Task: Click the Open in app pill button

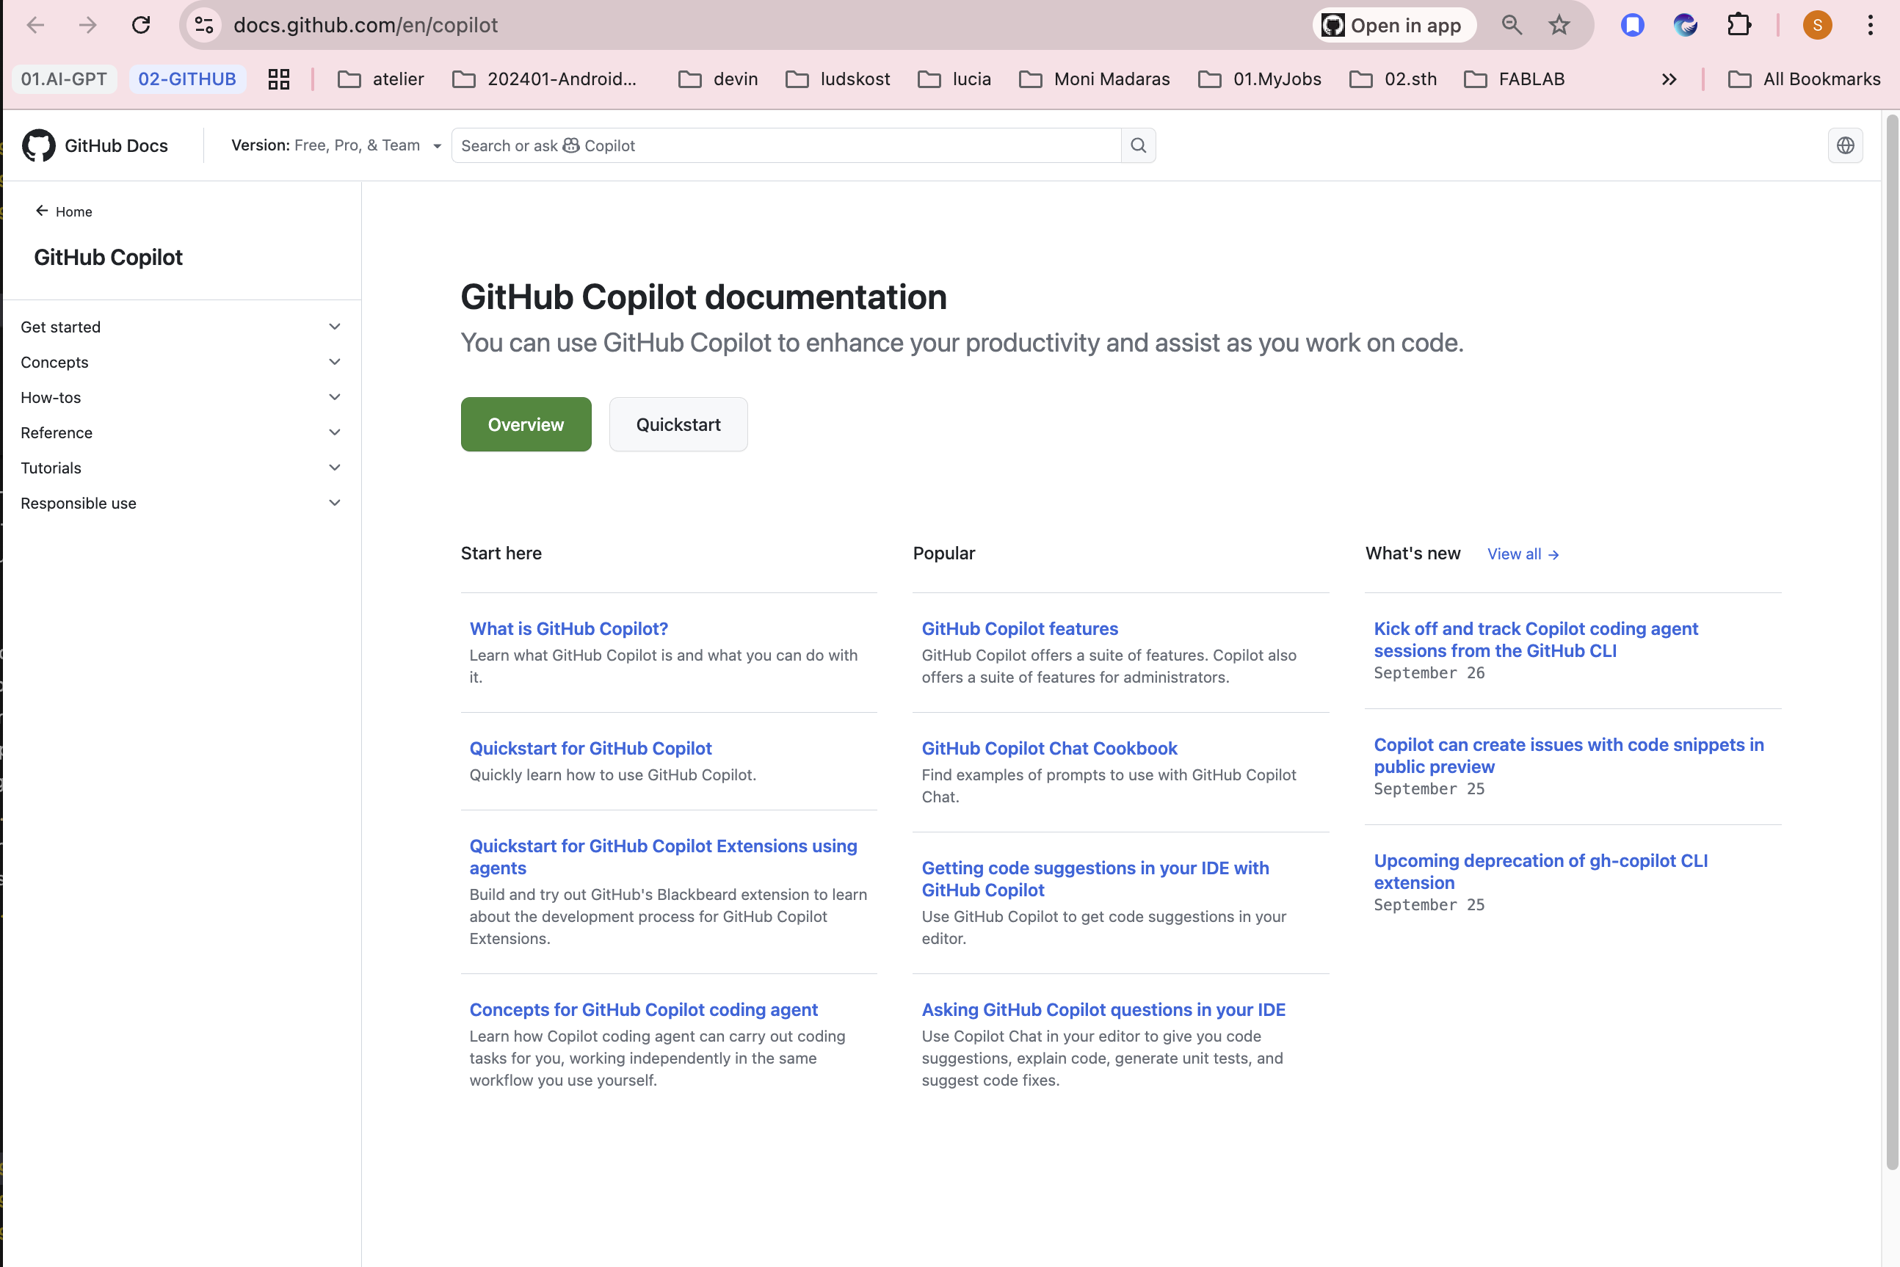Action: click(1393, 25)
